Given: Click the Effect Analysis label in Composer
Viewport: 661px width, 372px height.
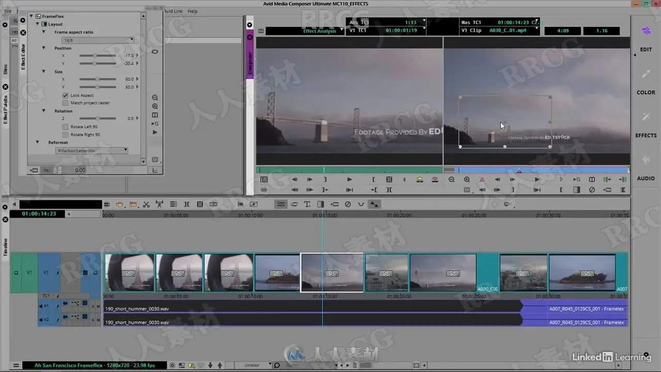Looking at the screenshot, I should pos(320,31).
